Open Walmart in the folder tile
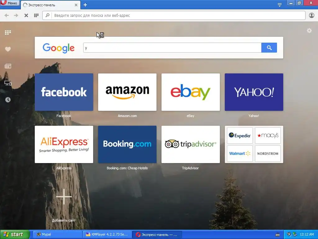The image size is (318, 239). (240, 153)
